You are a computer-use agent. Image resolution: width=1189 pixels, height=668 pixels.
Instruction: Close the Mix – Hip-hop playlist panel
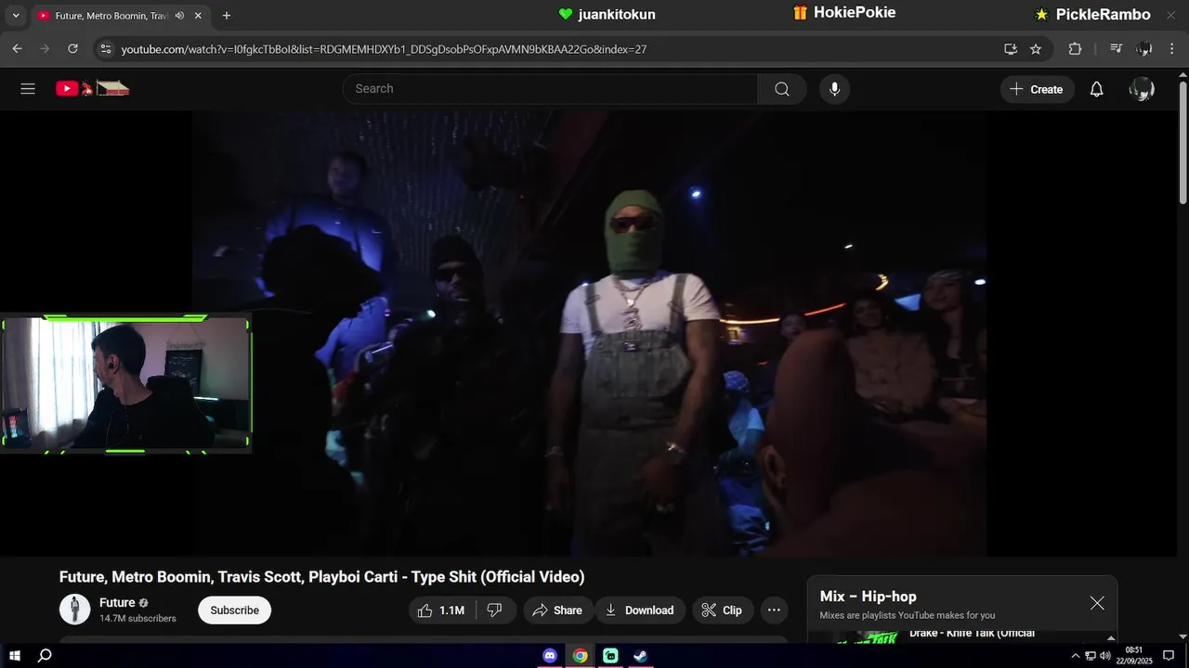click(1097, 603)
